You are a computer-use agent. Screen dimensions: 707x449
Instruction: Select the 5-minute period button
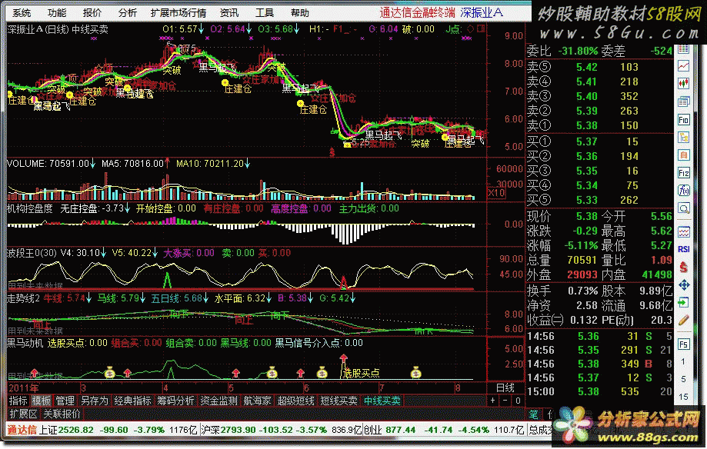pyautogui.click(x=684, y=379)
